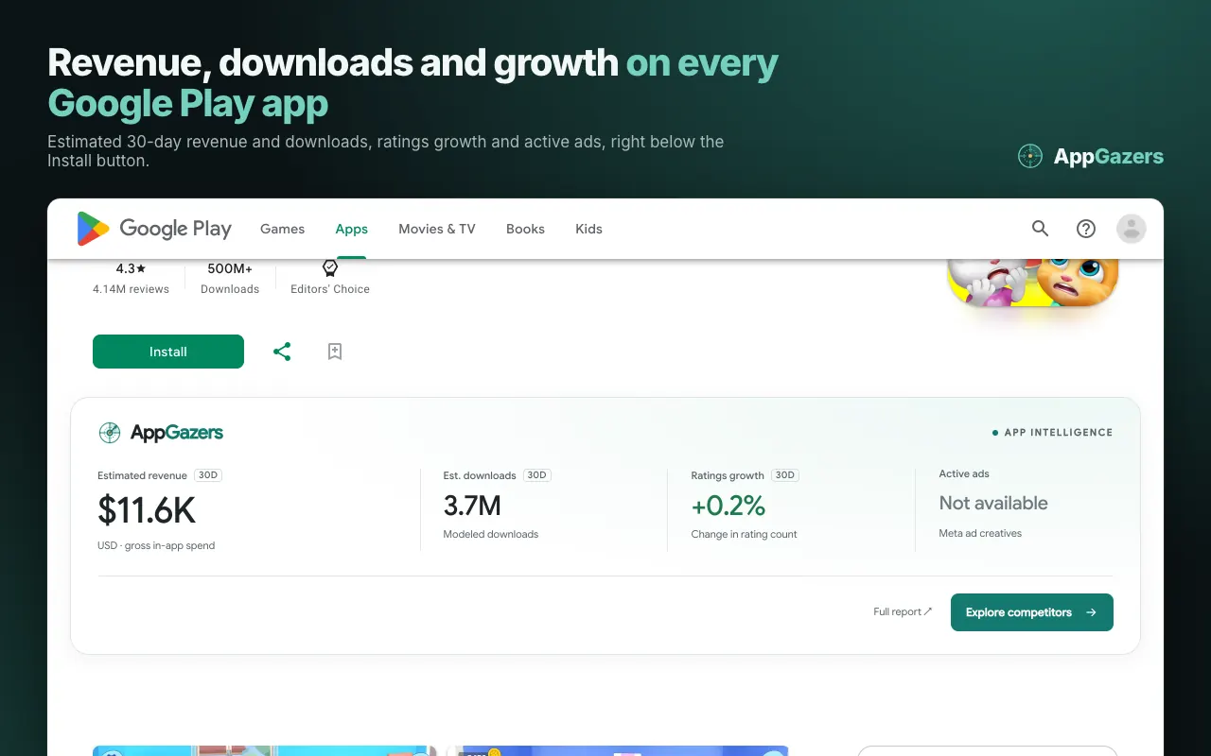Click the 500M+ Downloads stat
Image resolution: width=1211 pixels, height=756 pixels.
(x=230, y=278)
